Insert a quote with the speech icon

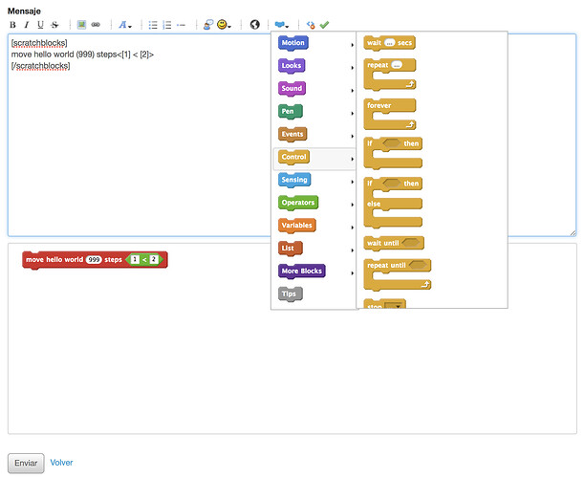pyautogui.click(x=208, y=25)
